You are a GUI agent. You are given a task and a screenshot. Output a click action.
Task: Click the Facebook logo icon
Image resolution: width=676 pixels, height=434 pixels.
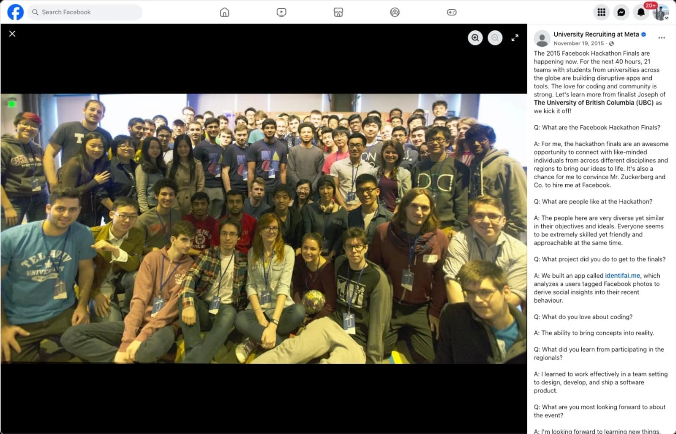coord(16,12)
